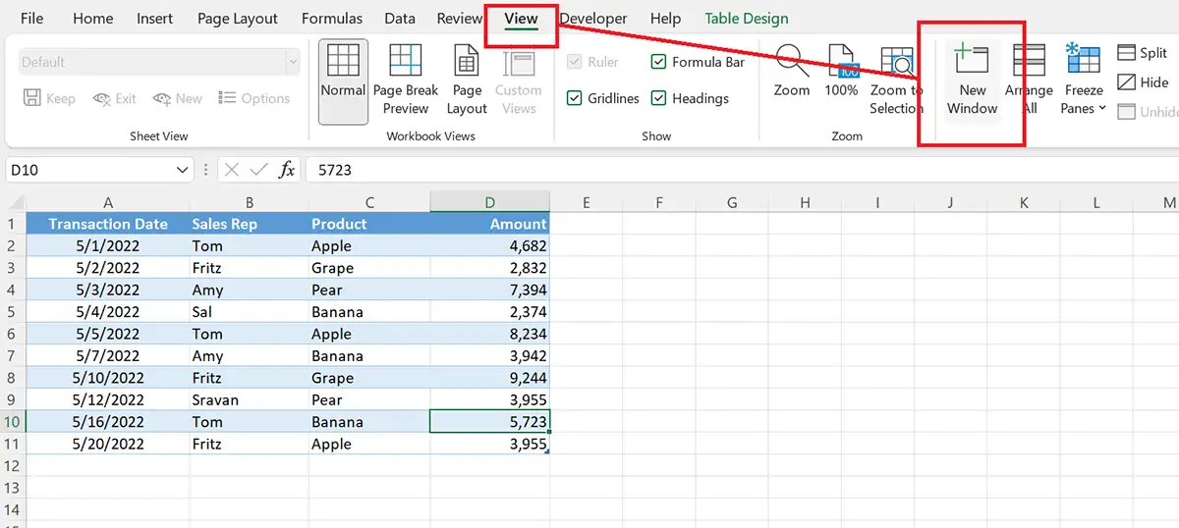Create a New sheet view
The width and height of the screenshot is (1179, 528).
pyautogui.click(x=177, y=98)
